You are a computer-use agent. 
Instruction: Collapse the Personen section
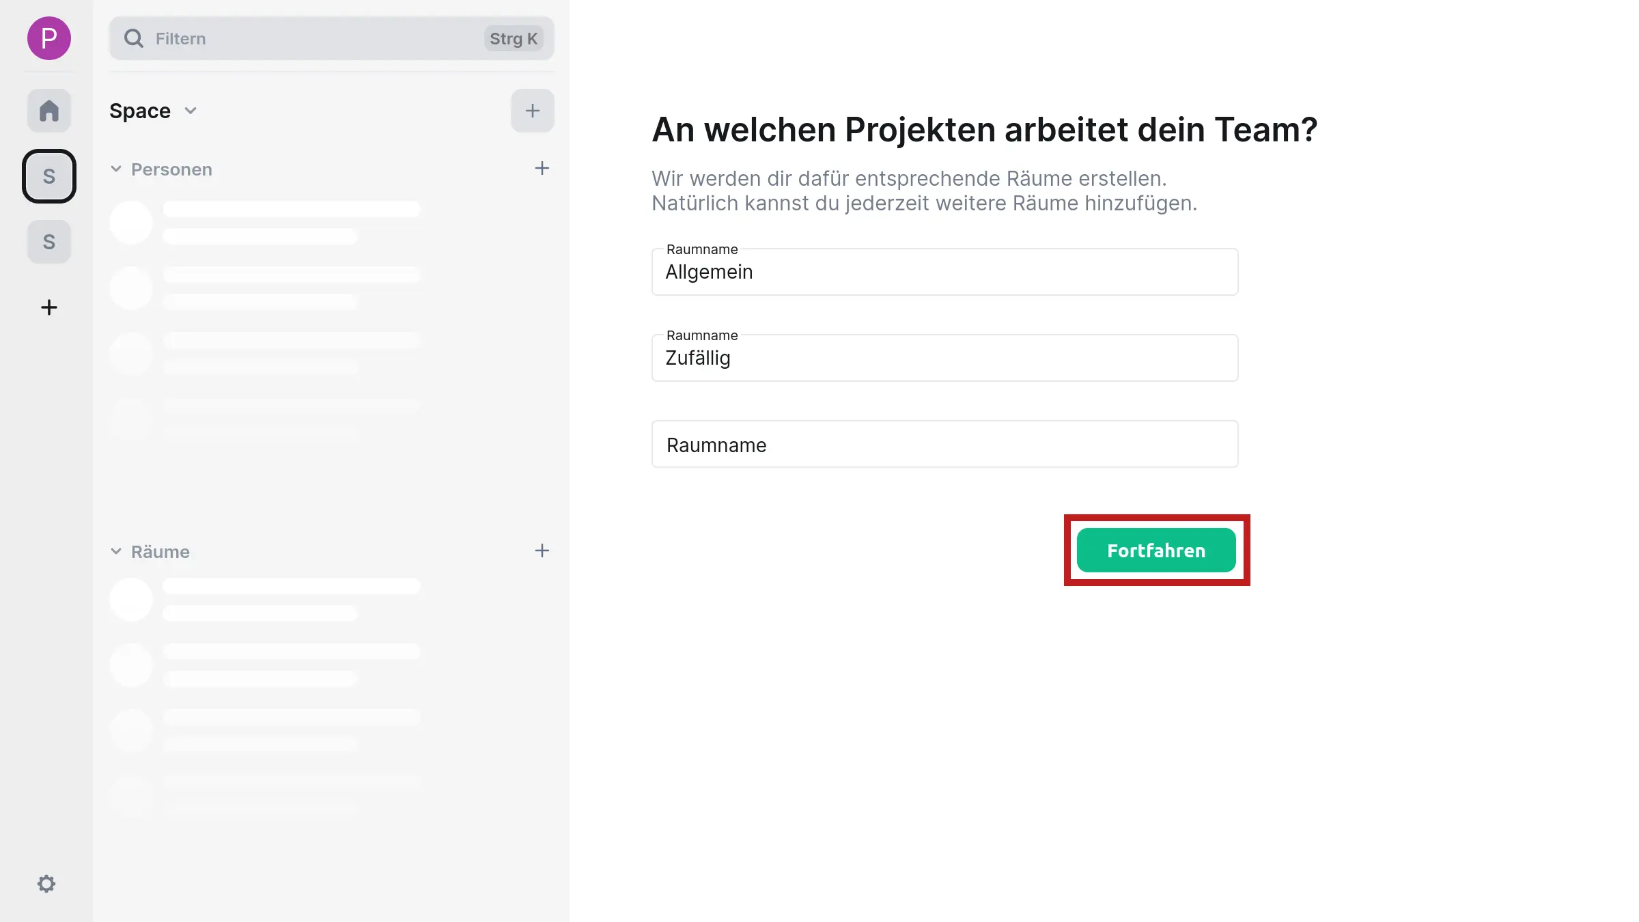point(116,169)
